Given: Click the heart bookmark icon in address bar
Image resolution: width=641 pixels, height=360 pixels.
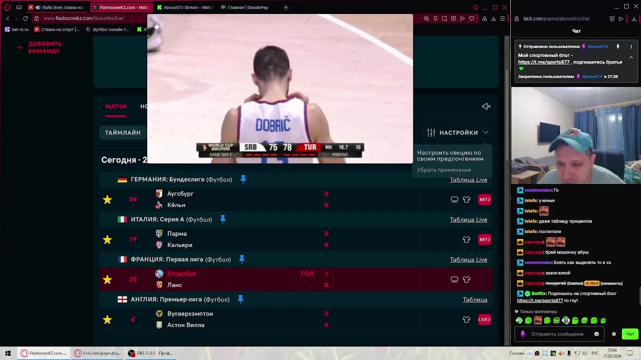Looking at the screenshot, I should pos(471,18).
